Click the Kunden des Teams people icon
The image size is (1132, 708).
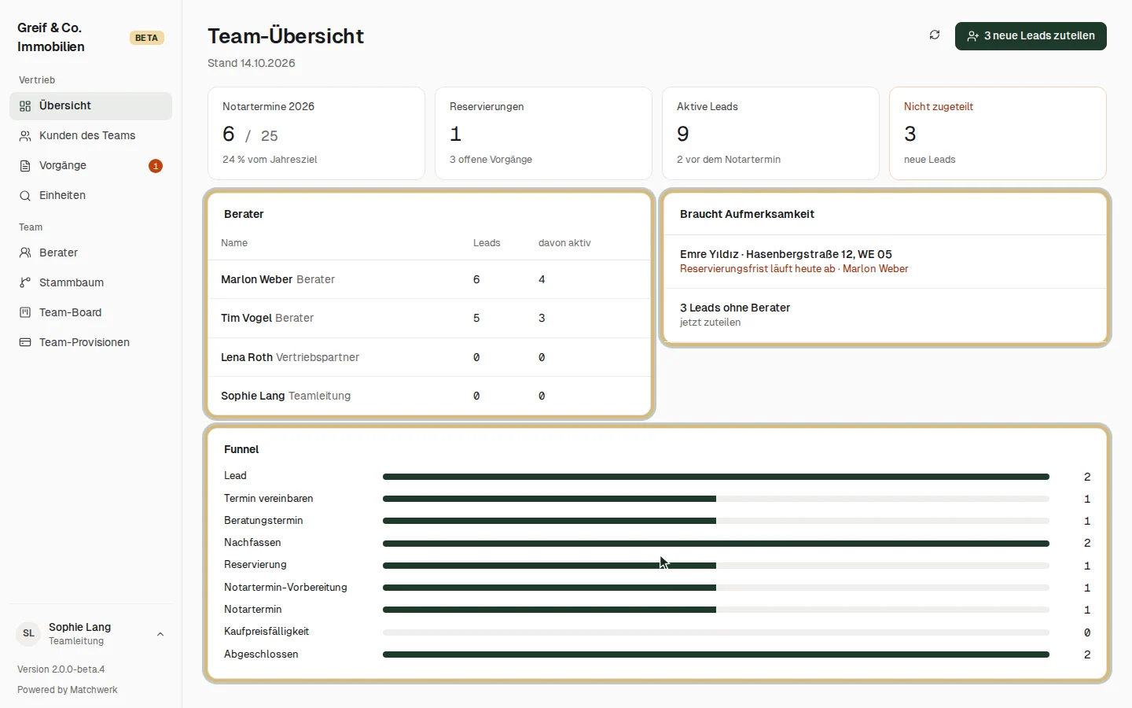25,136
